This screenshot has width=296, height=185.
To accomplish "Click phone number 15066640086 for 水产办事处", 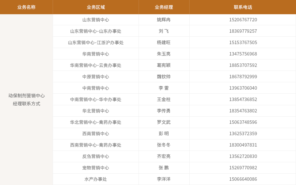I will [243, 179].
